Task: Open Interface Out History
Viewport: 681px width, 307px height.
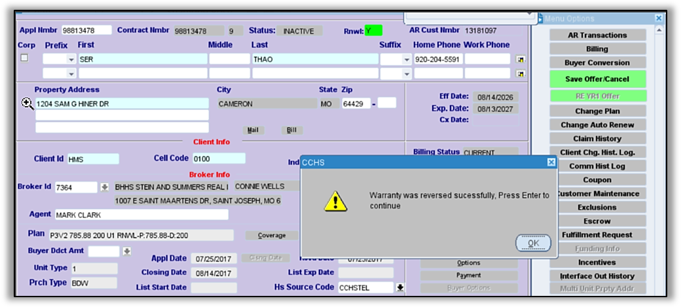Action: pos(597,276)
